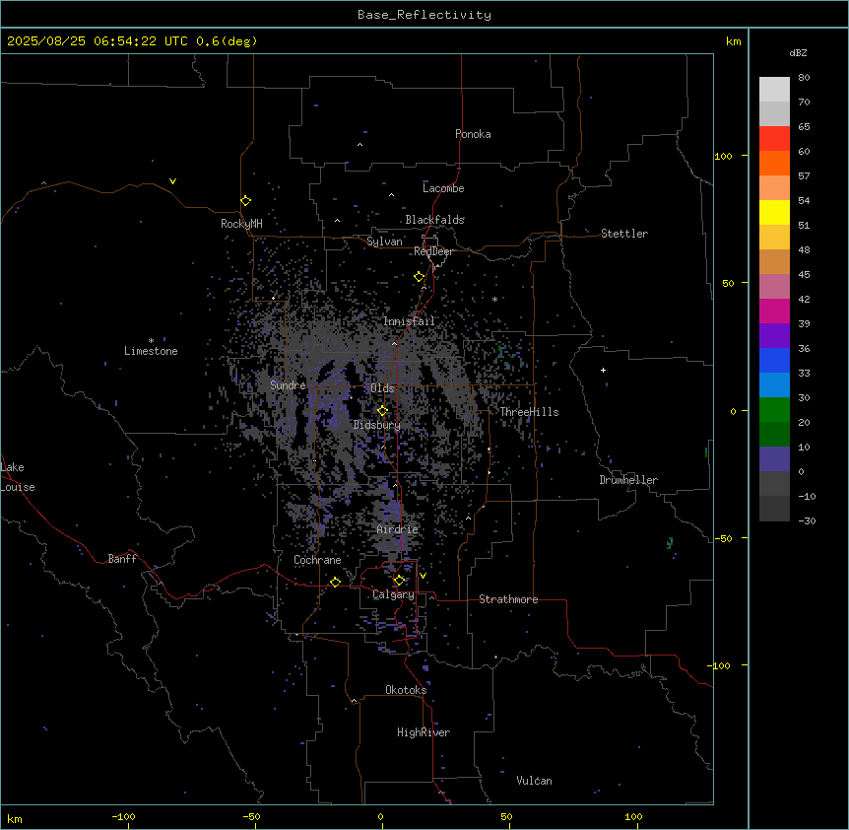Viewport: 849px width, 830px height.
Task: Click the HighRiver label
Action: coord(424,732)
